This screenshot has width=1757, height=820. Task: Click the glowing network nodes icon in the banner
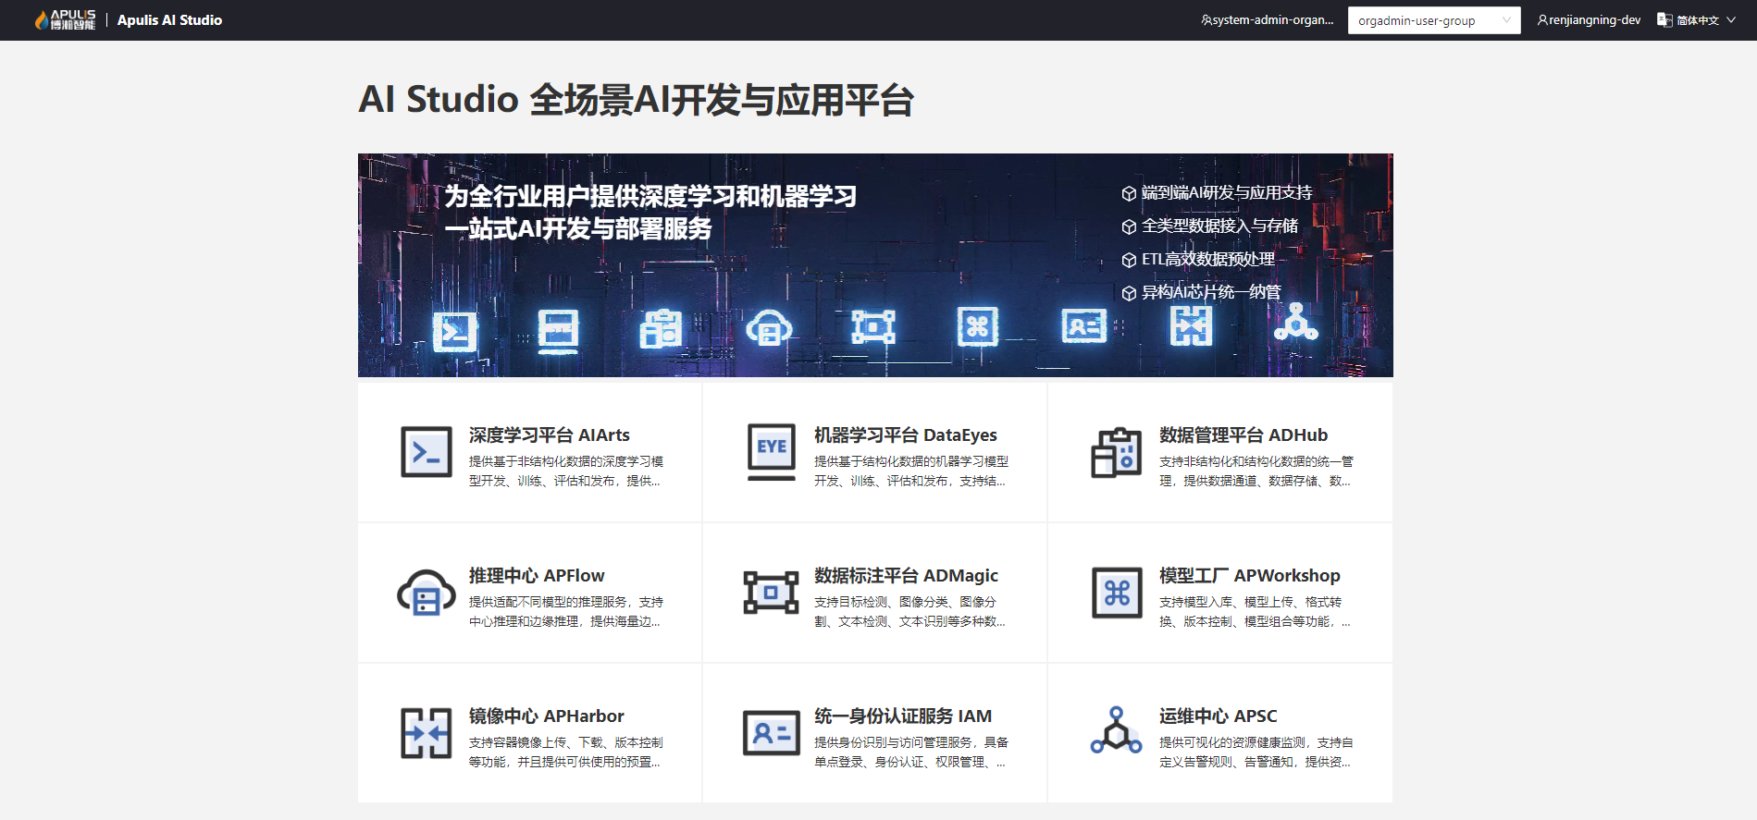1296,322
